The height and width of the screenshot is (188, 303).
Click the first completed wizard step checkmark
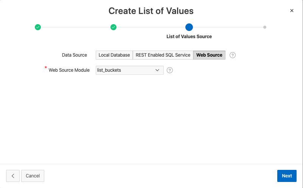(x=38, y=27)
